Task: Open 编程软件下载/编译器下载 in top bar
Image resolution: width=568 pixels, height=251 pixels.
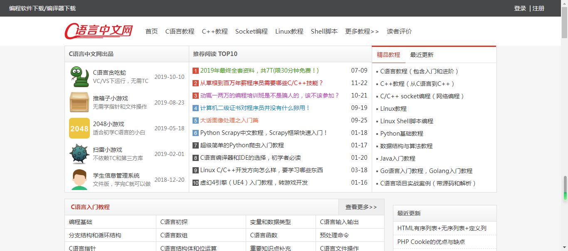Action: click(x=42, y=8)
